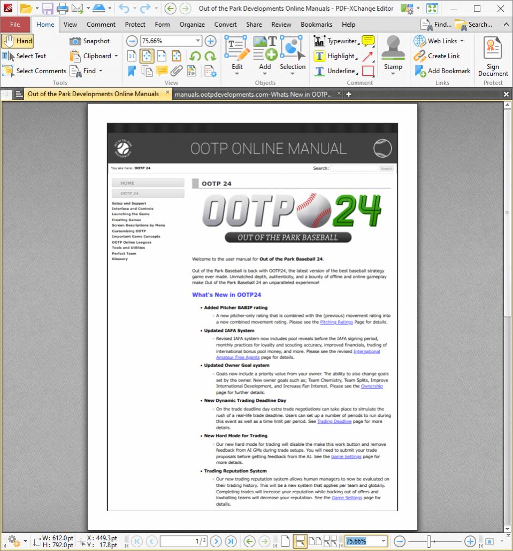The height and width of the screenshot is (551, 513).
Task: Click the Find... button in ribbon header
Action: point(437,25)
